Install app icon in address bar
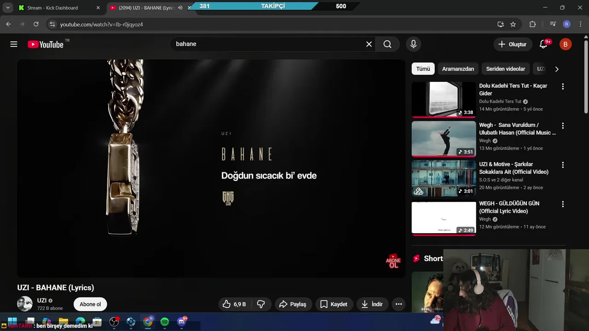Image resolution: width=589 pixels, height=331 pixels. (501, 24)
